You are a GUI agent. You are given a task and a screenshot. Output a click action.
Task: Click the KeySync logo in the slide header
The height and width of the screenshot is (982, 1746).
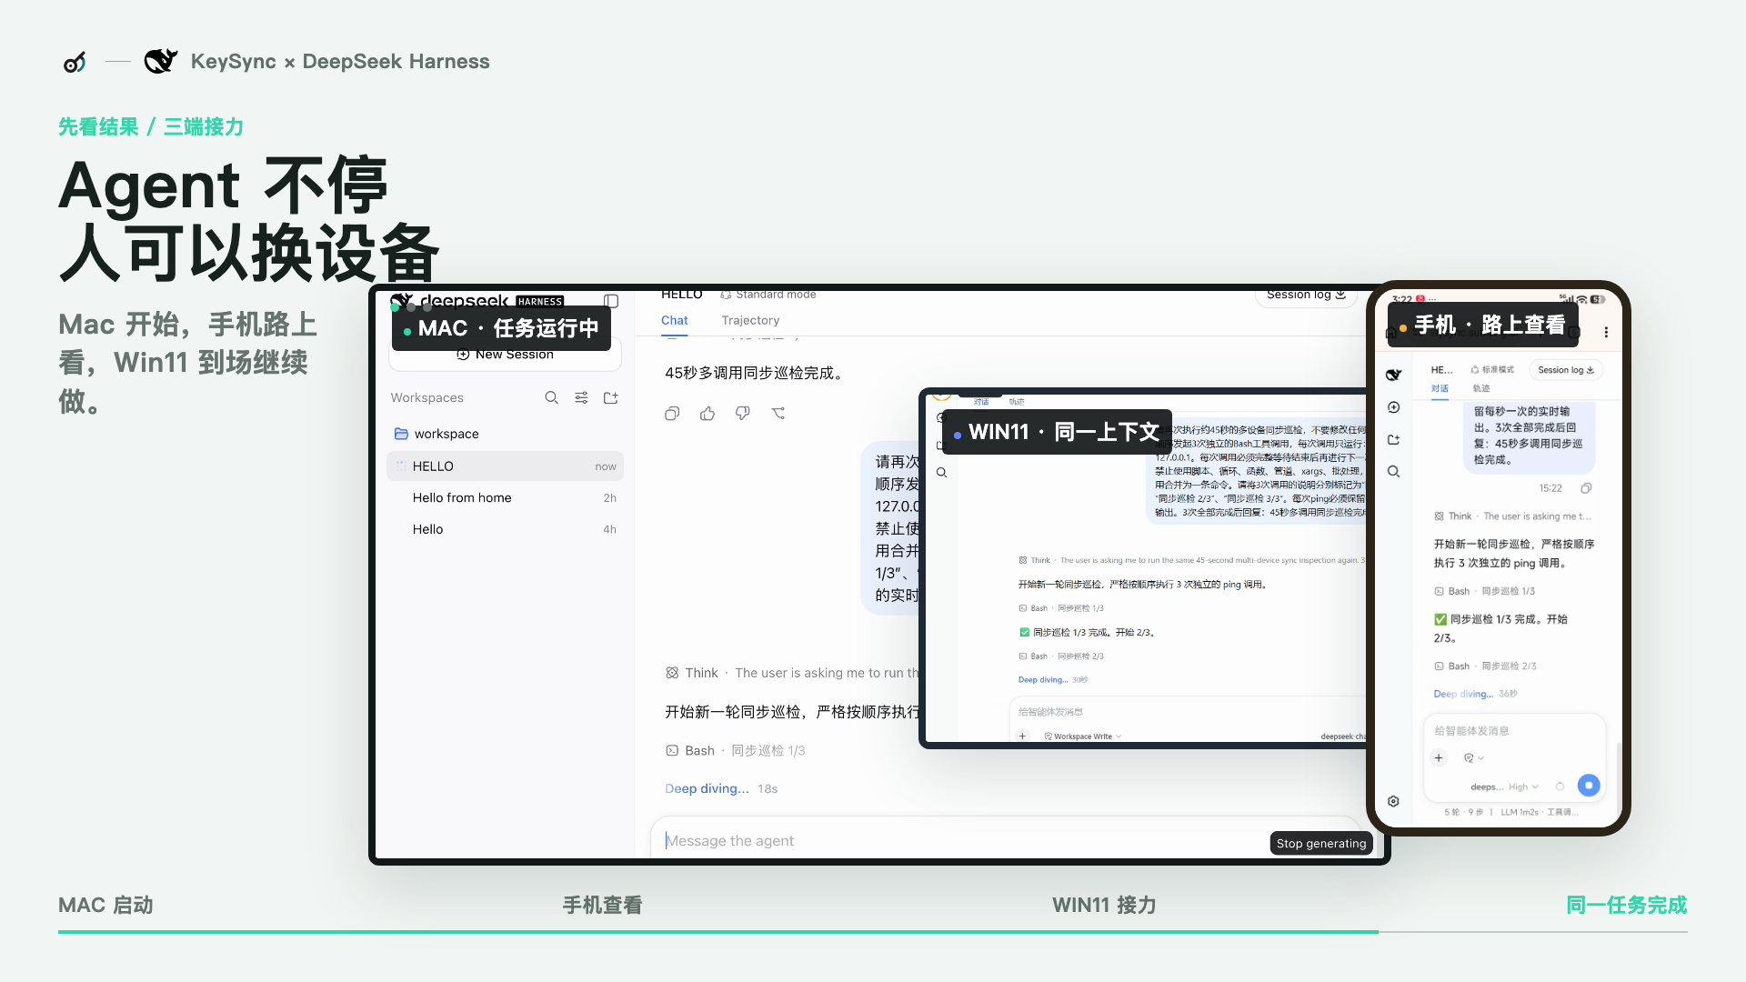(x=75, y=62)
